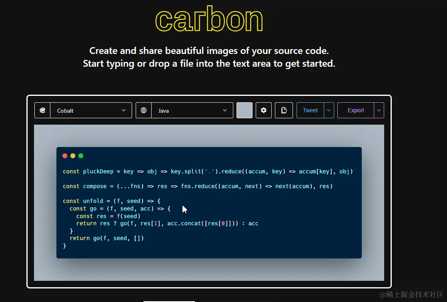Image resolution: width=447 pixels, height=302 pixels.
Task: Expand the Export options arrow
Action: [x=379, y=110]
